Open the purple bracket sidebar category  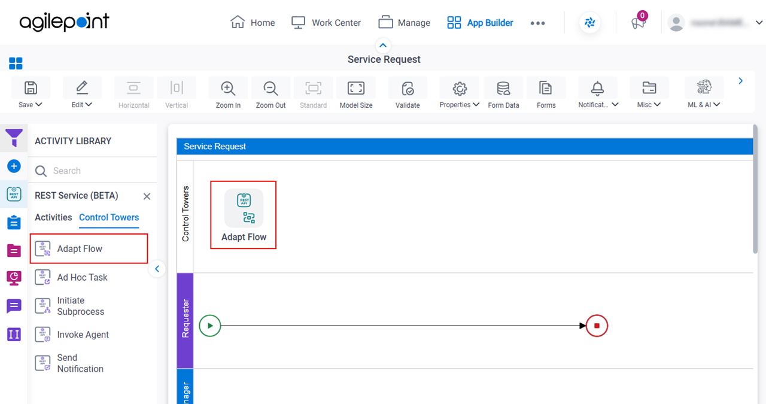pyautogui.click(x=14, y=334)
